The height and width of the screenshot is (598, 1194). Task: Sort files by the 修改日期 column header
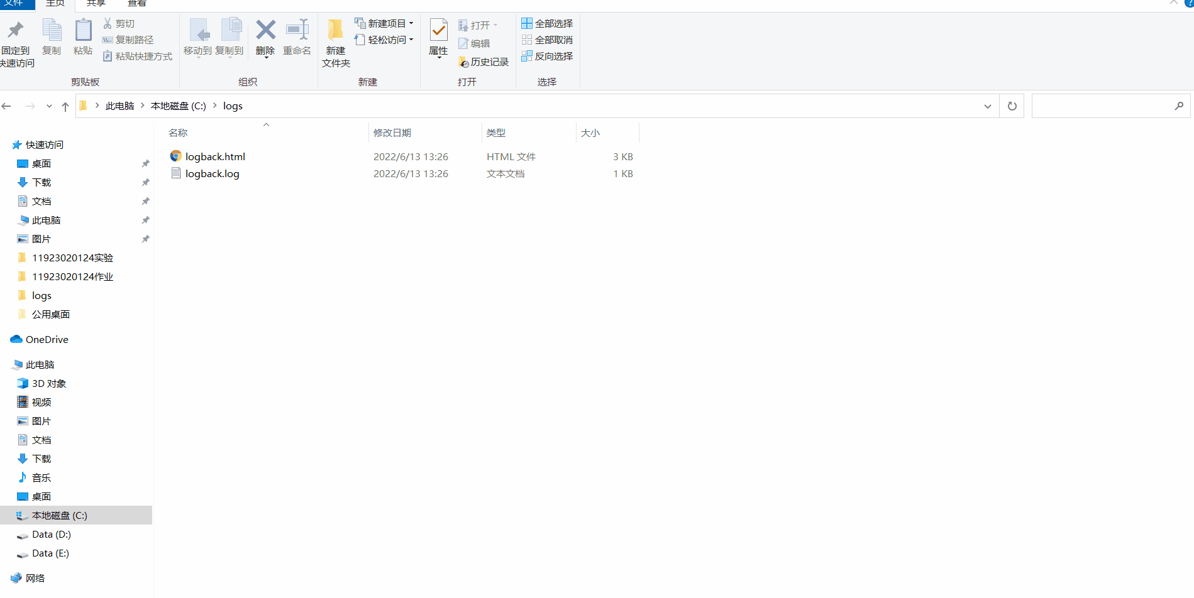point(392,132)
